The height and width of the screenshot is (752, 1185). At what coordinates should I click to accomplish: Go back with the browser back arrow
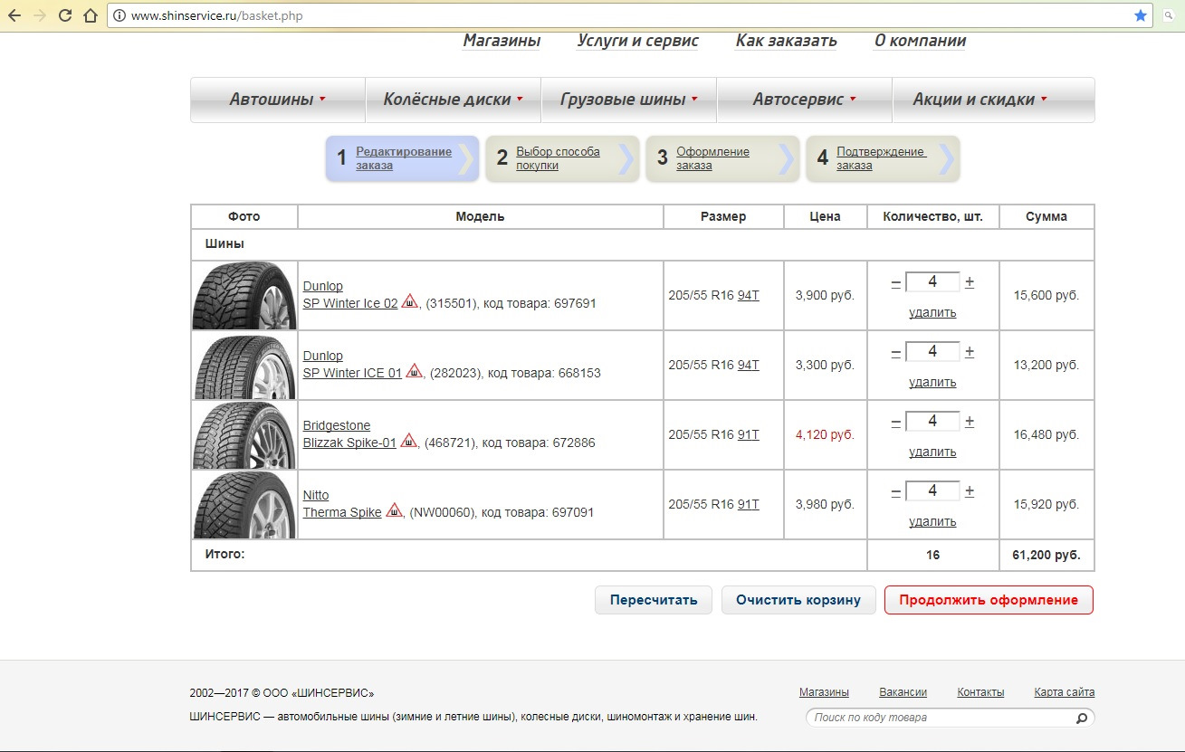pyautogui.click(x=14, y=15)
